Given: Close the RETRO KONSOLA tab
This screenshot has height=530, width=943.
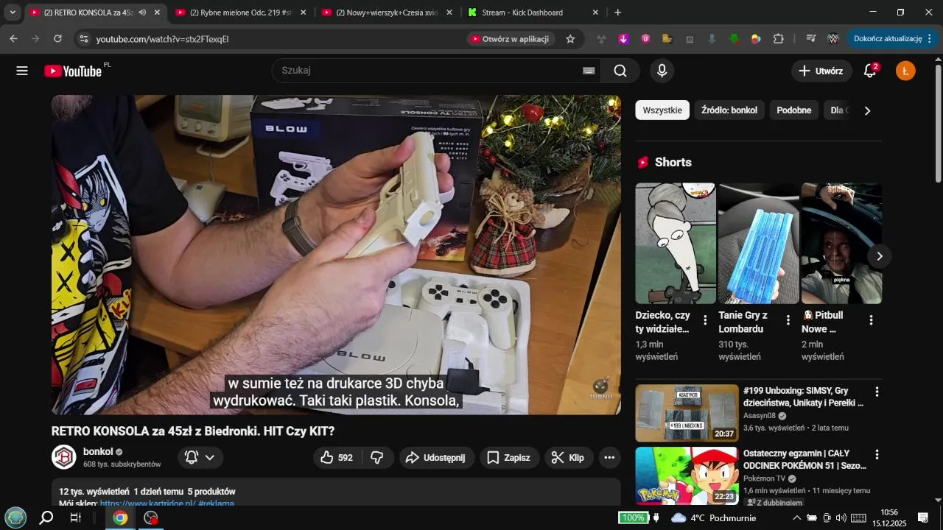Looking at the screenshot, I should (x=157, y=13).
